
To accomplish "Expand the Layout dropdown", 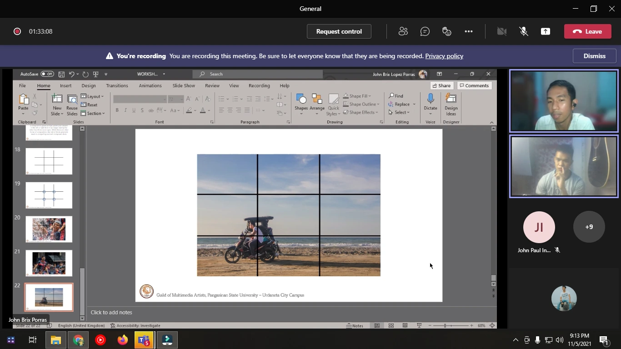I will (x=93, y=96).
